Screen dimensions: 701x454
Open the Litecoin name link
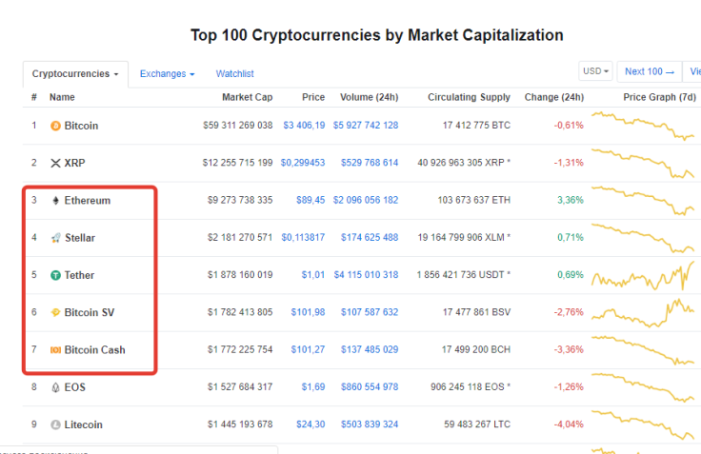coord(84,424)
